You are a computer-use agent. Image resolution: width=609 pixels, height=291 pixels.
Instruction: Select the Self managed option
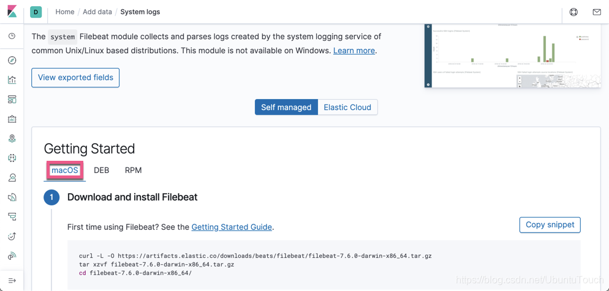[286, 108]
